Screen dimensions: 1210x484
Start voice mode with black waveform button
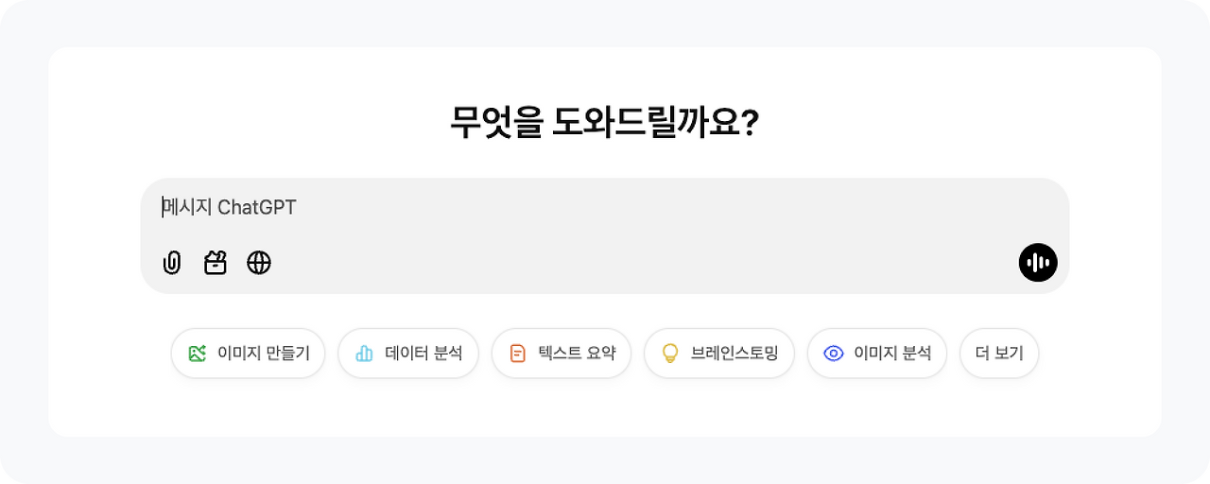1038,263
